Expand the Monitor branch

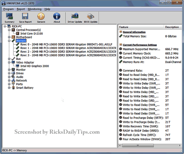click(x=9, y=70)
